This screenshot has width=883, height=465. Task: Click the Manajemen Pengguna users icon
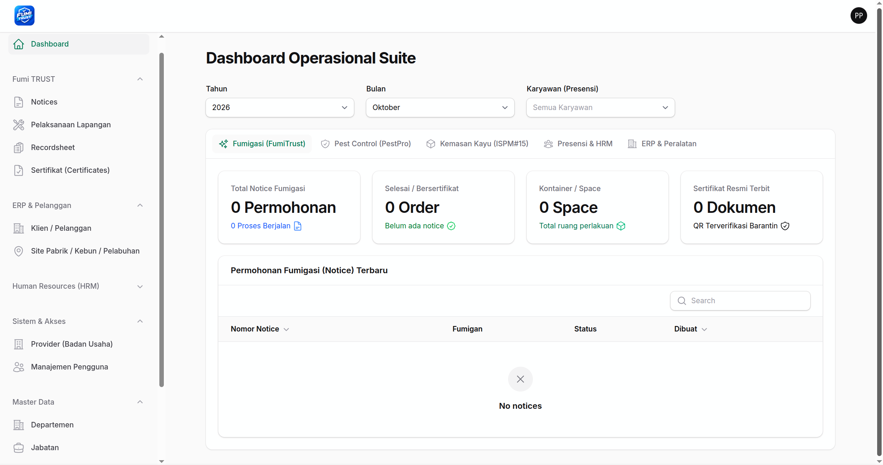pos(19,367)
